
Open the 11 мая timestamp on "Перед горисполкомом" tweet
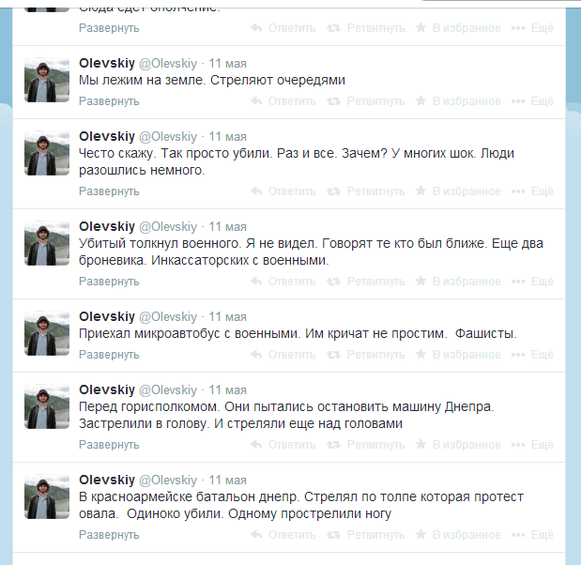pos(227,389)
